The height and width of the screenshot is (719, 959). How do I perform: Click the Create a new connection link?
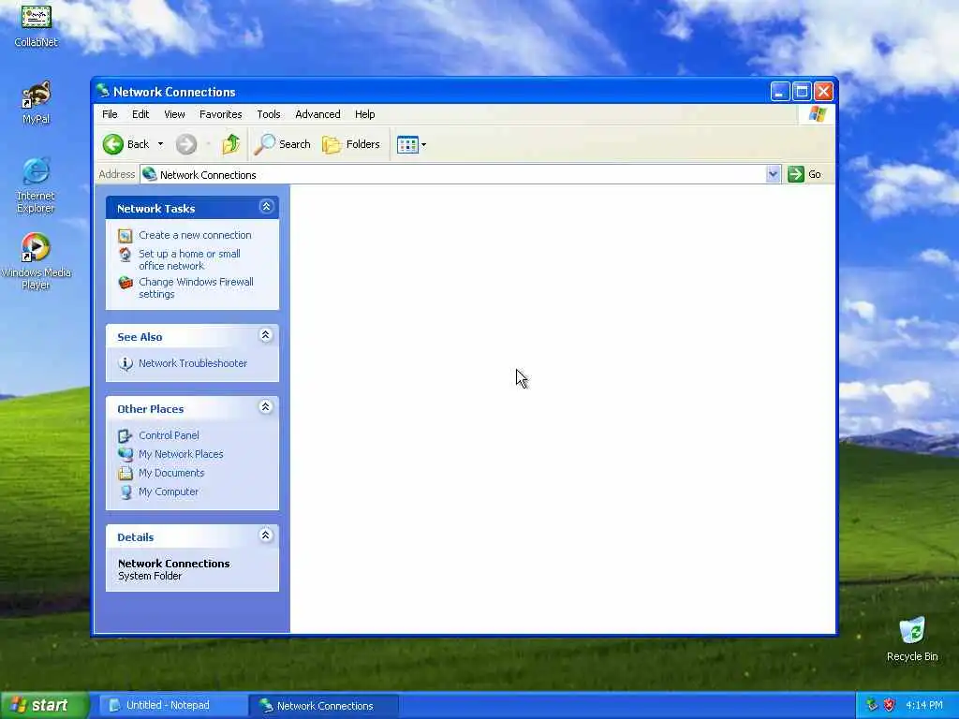[x=195, y=235]
